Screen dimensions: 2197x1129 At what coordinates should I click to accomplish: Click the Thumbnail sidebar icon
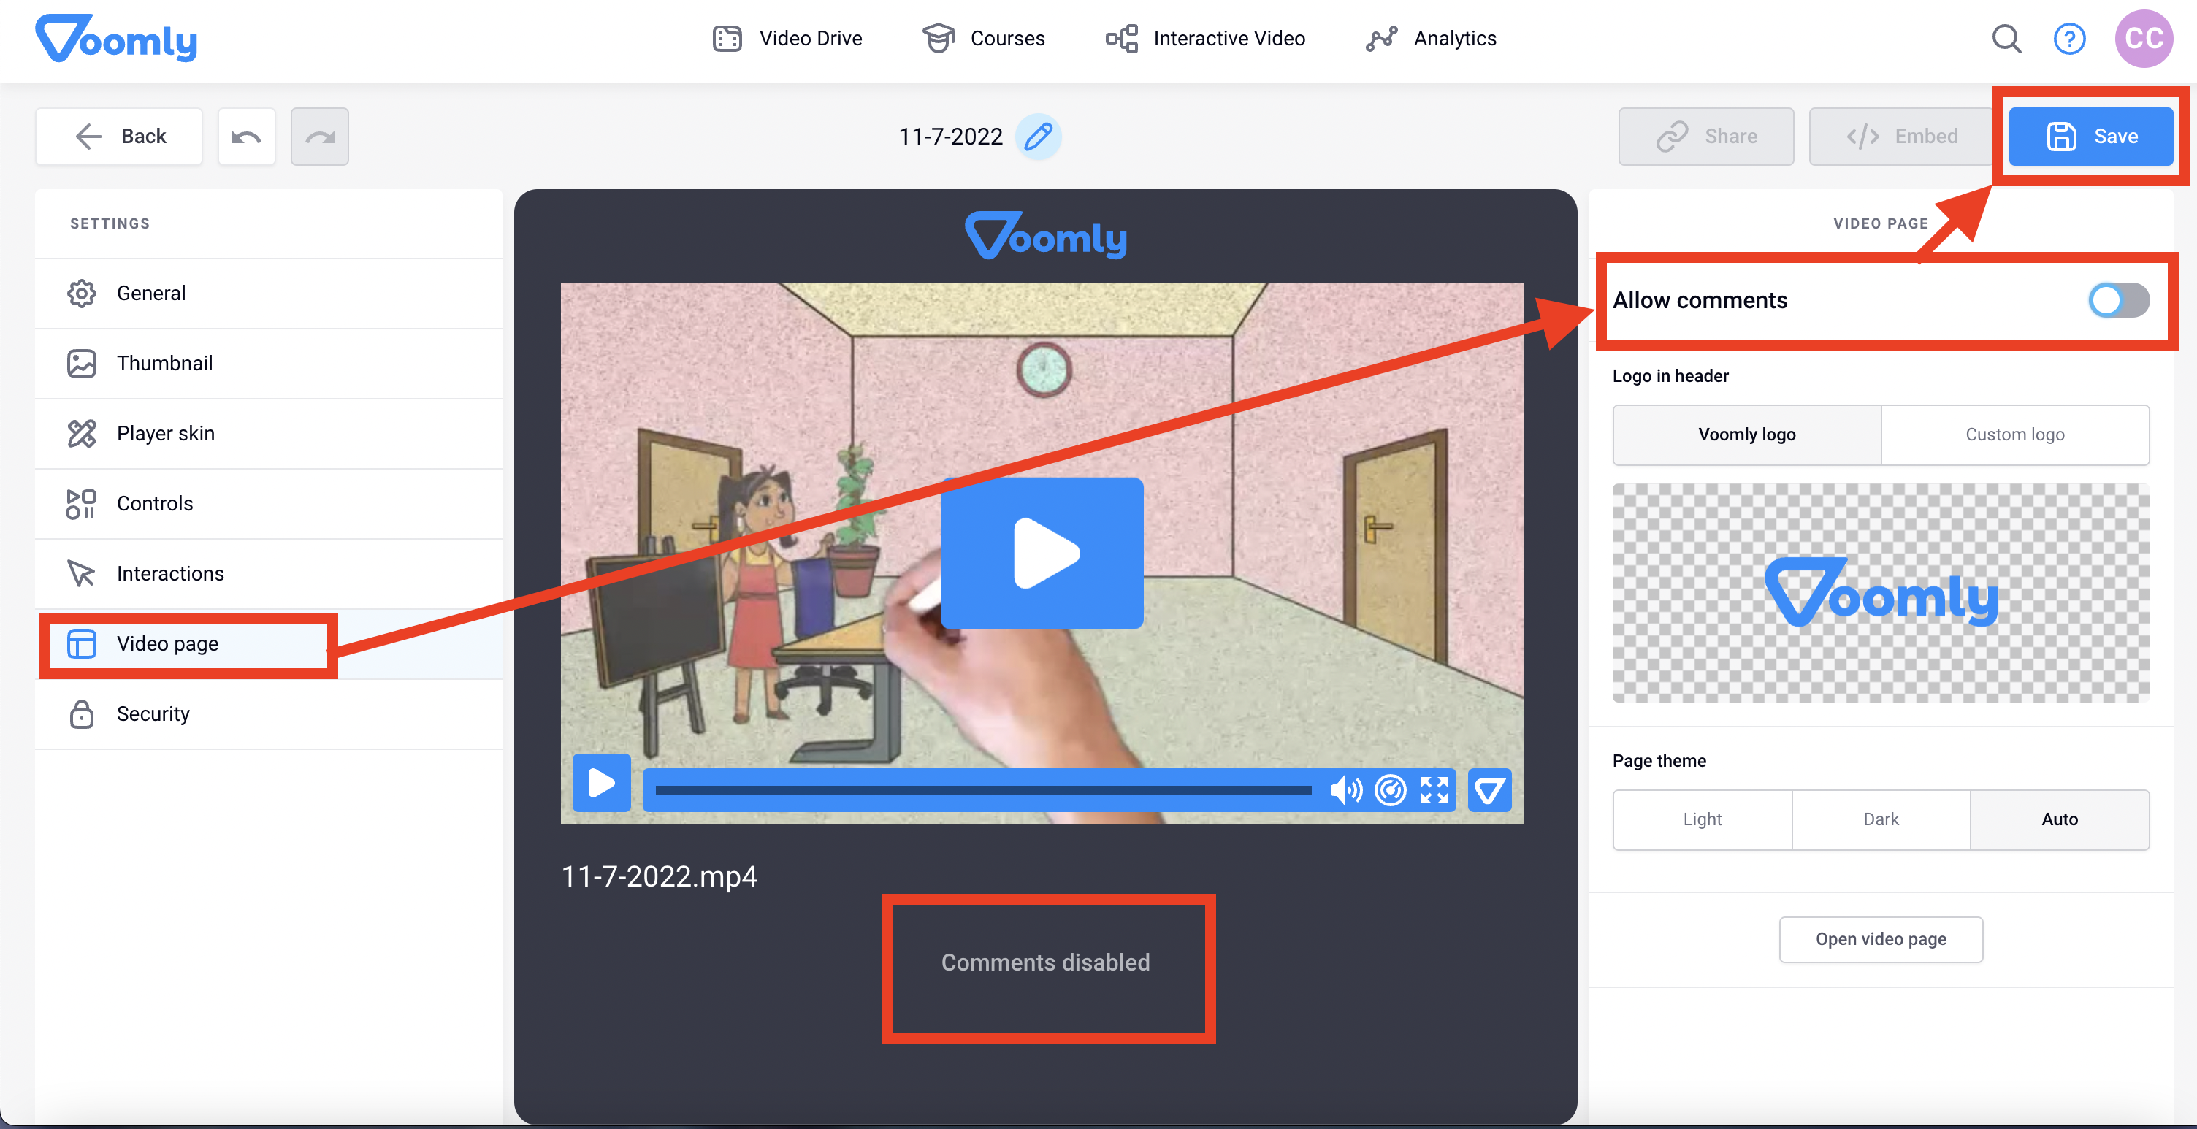[x=82, y=363]
